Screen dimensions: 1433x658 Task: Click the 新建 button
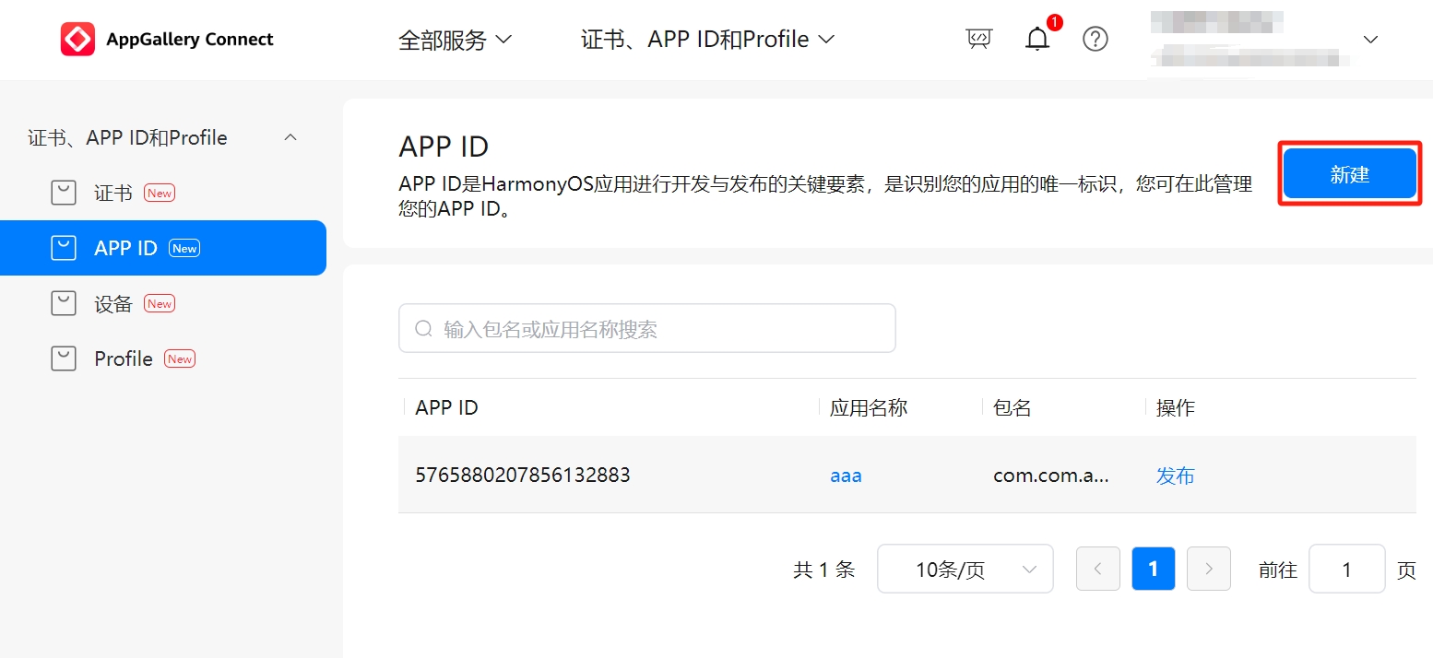1349,174
